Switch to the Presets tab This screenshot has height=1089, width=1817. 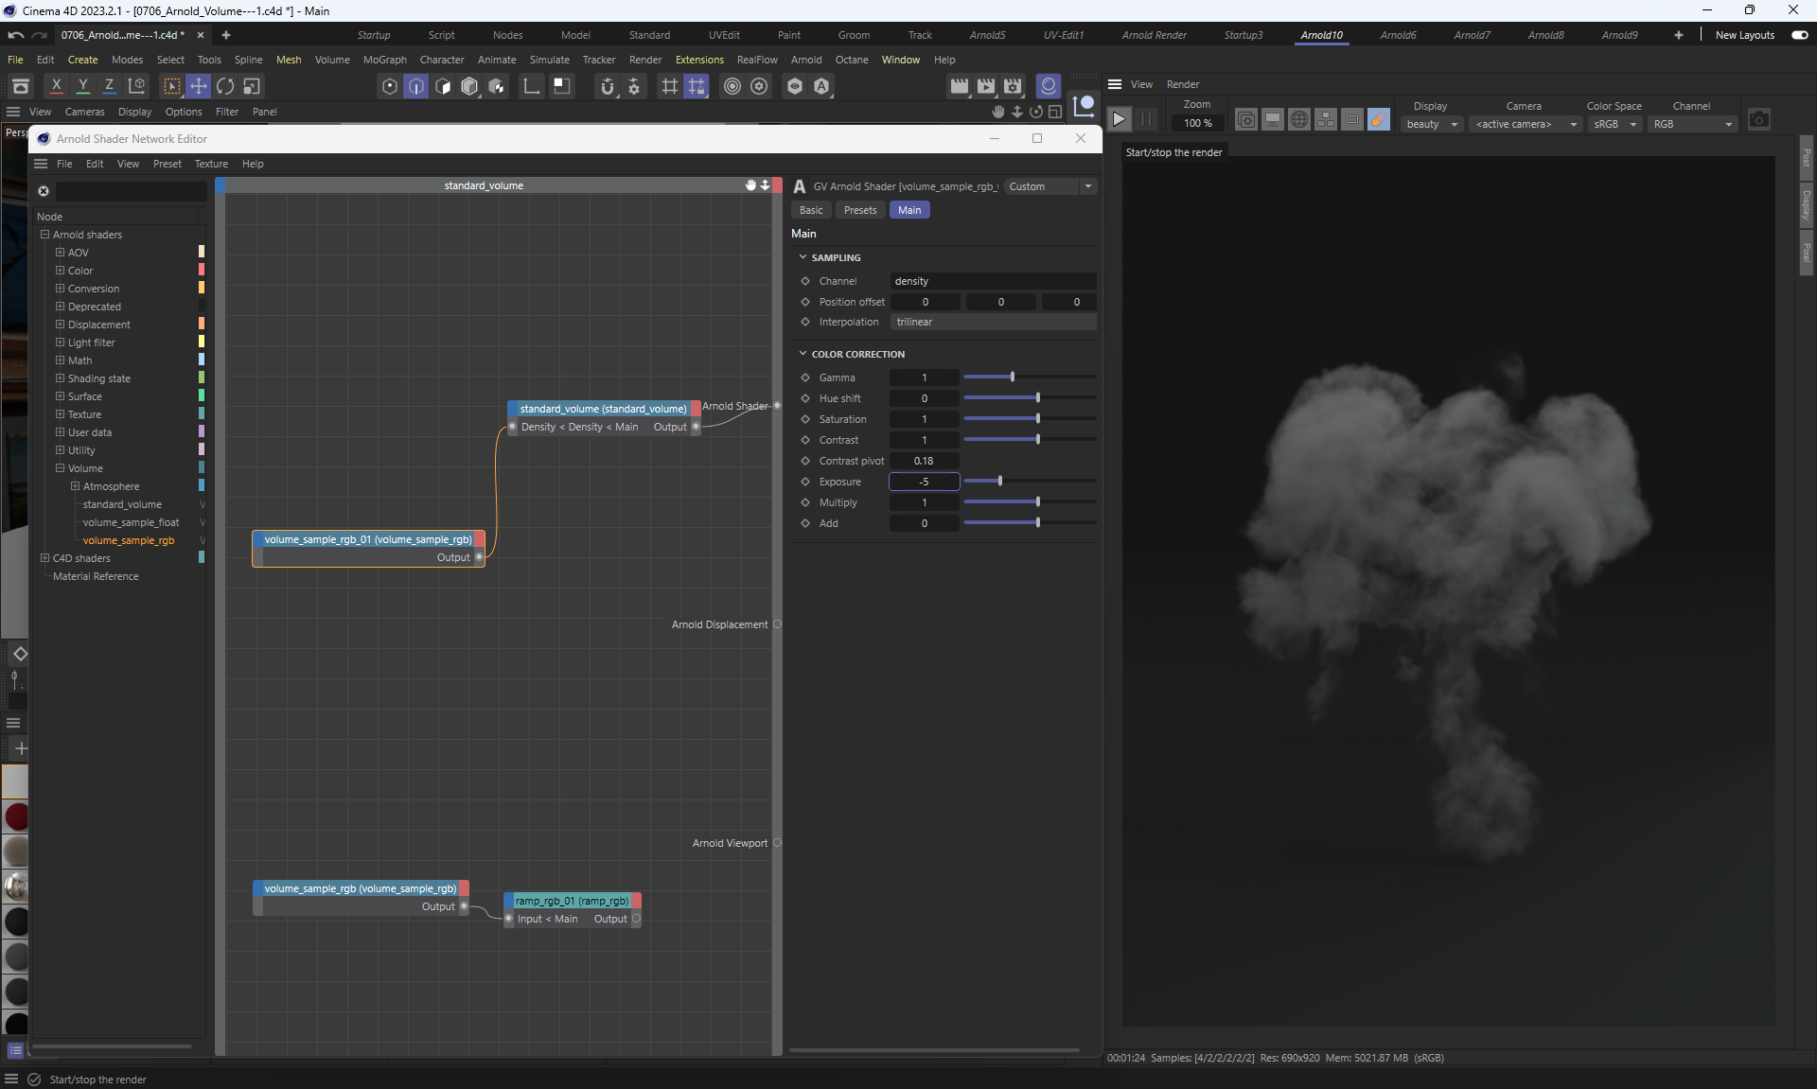(859, 210)
